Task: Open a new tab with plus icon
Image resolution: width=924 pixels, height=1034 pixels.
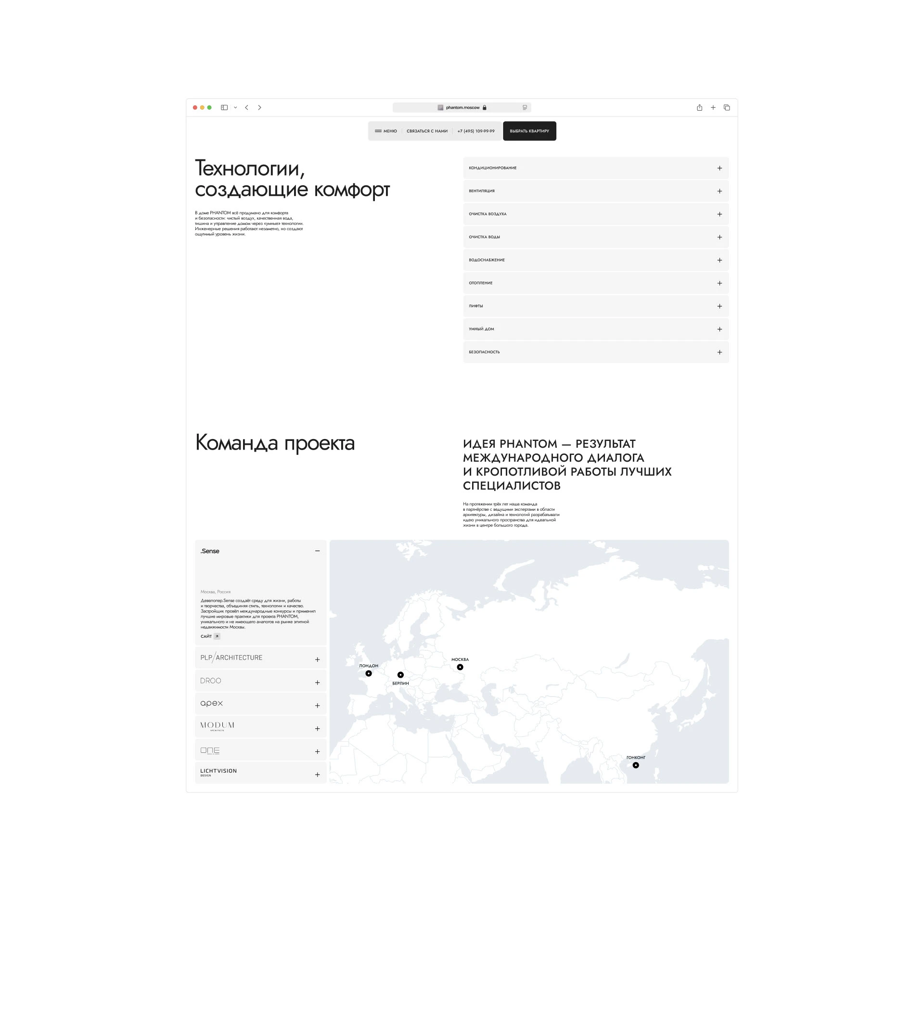Action: point(713,108)
